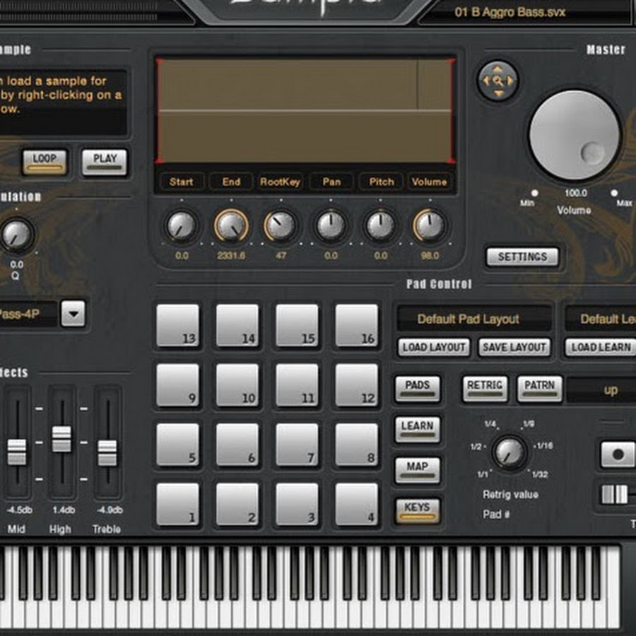This screenshot has width=636, height=636.
Task: Click the Q knob
Action: [17, 235]
